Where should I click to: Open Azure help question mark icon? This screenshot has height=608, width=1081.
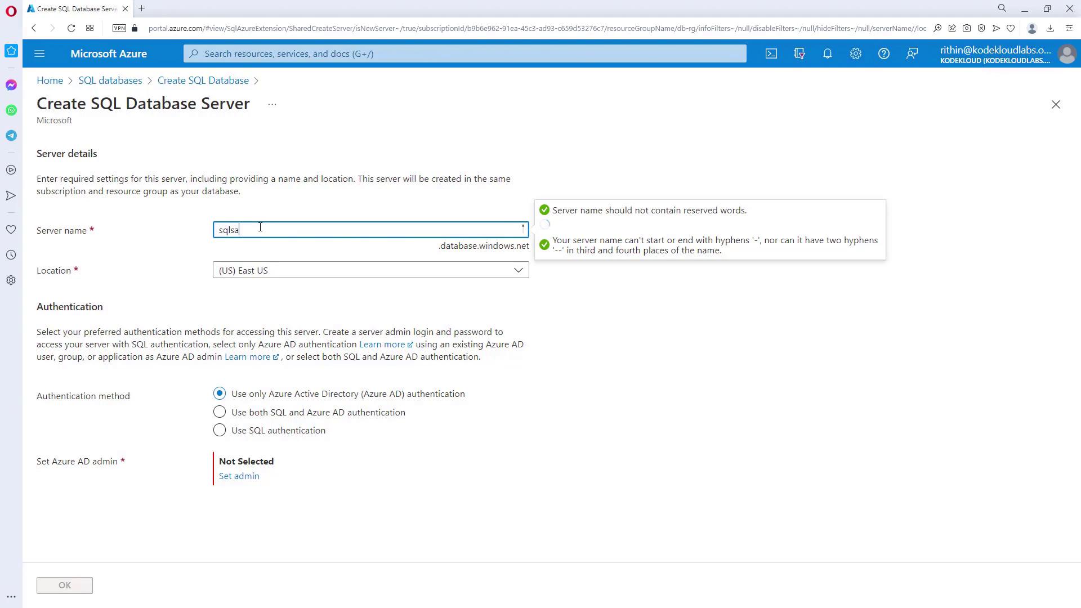pos(883,53)
